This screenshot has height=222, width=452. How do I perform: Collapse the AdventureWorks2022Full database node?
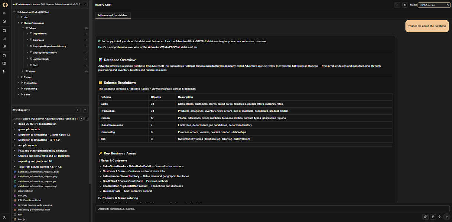click(14, 12)
